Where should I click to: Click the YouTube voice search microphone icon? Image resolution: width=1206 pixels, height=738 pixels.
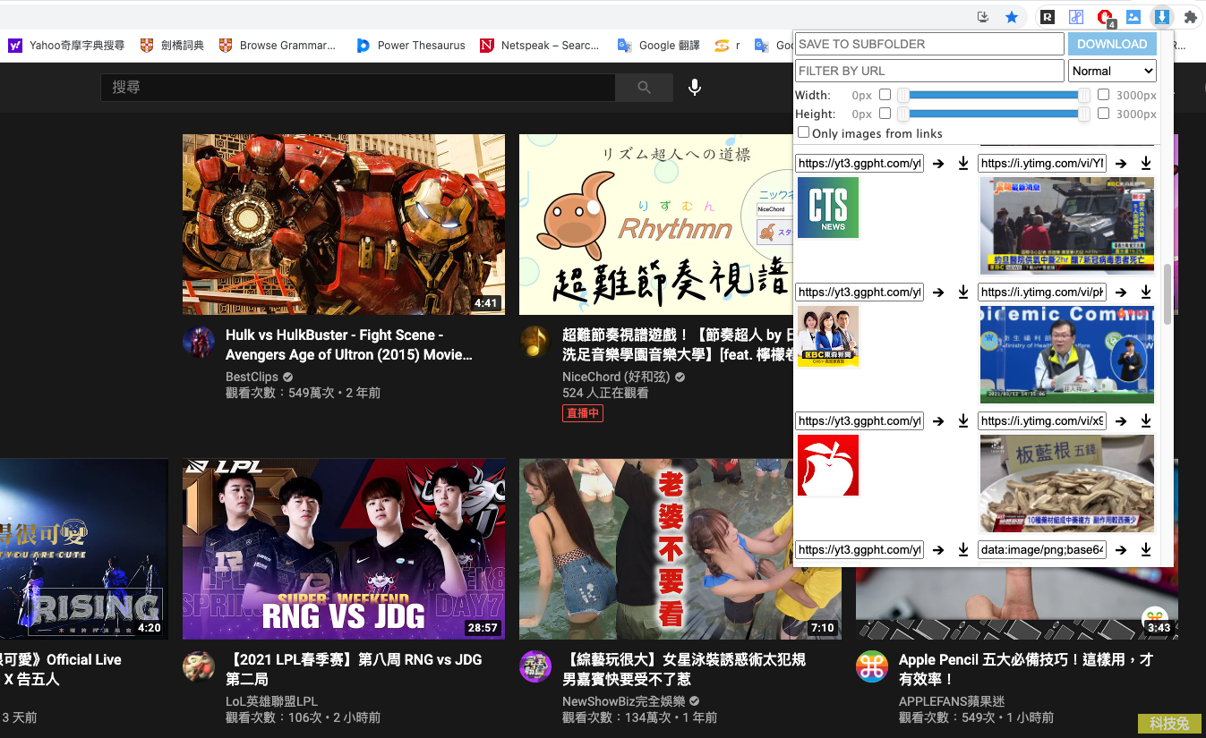click(x=694, y=87)
